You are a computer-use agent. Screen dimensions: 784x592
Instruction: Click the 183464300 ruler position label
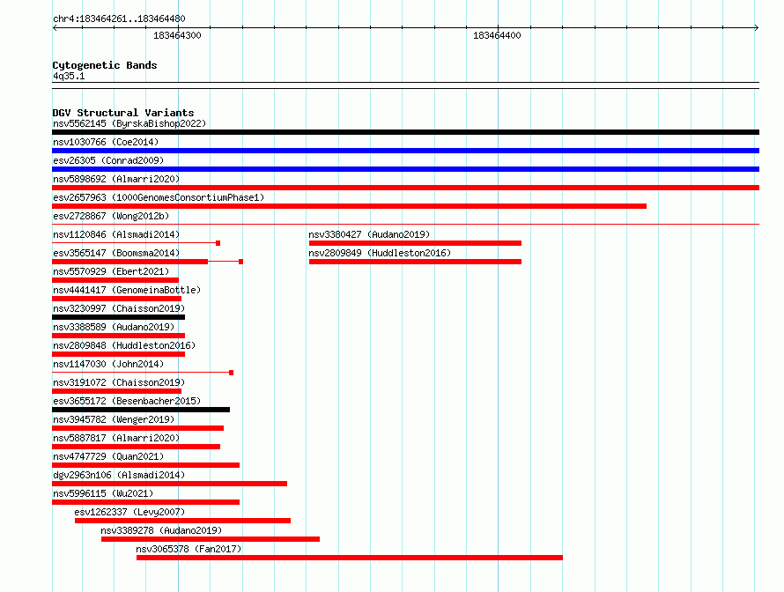[177, 35]
